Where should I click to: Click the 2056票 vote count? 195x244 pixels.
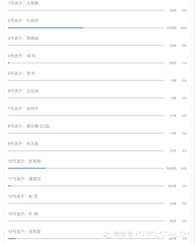pyautogui.click(x=171, y=168)
